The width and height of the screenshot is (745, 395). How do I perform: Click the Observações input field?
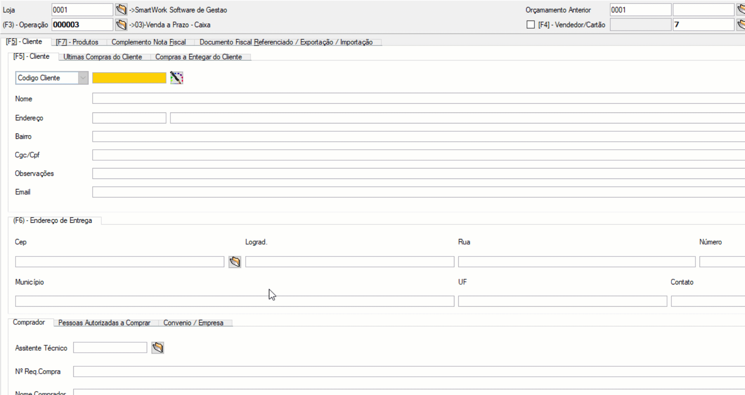pos(418,173)
